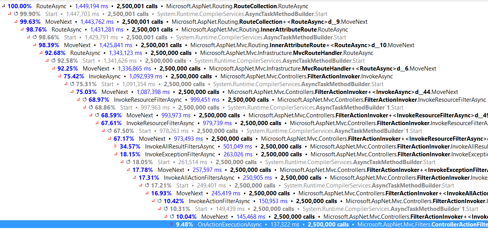Image resolution: width=488 pixels, height=230 pixels.
Task: Click the circular arrow icon beside 99.90%
Action: click(16, 14)
